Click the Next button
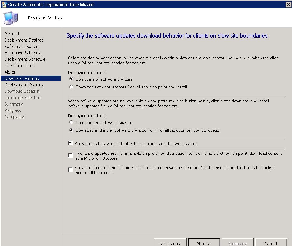Viewport: 292px width, 246px height. [204, 243]
